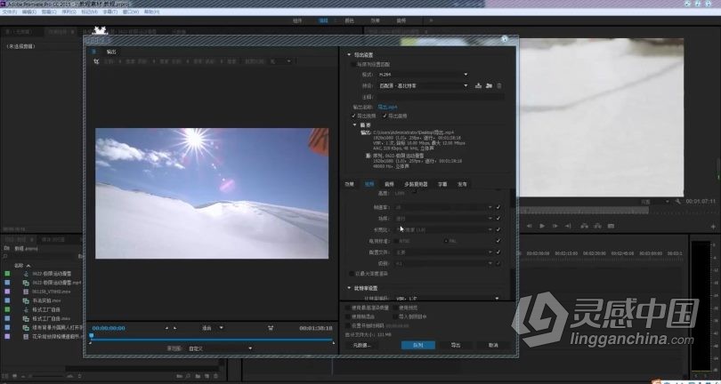Open the Format dropdown showing H.264
This screenshot has height=384, width=721.
pyautogui.click(x=422, y=75)
